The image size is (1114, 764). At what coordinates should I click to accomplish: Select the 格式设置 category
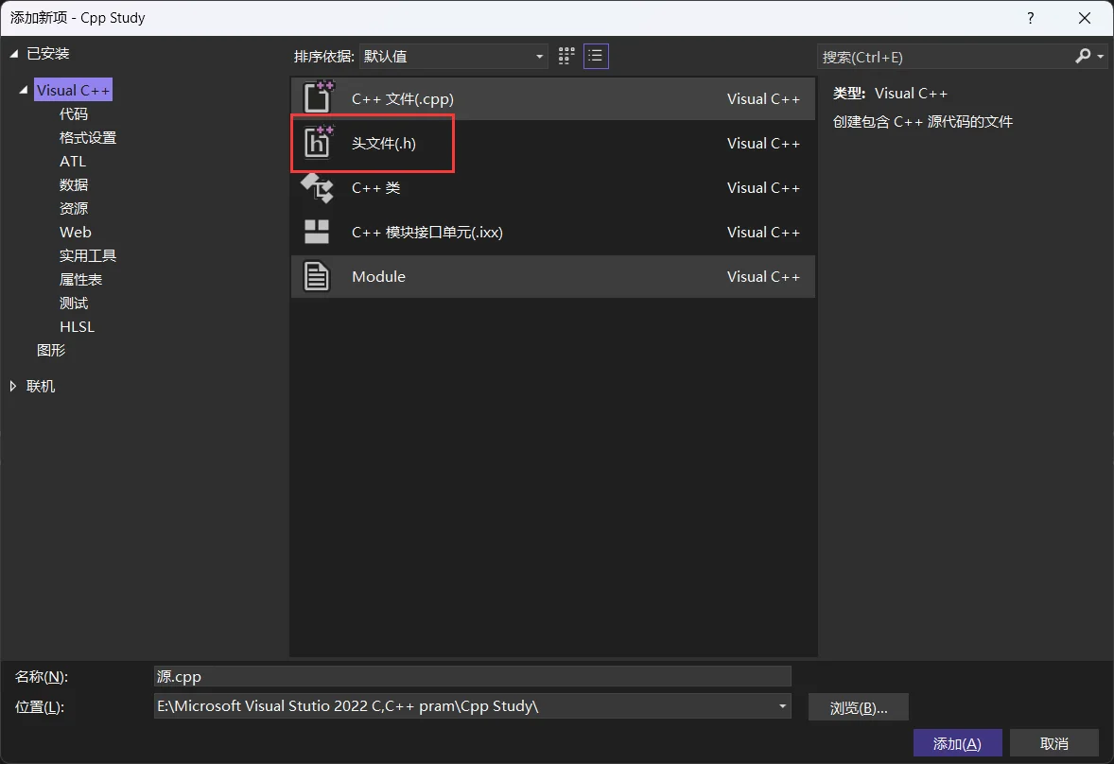click(x=88, y=137)
